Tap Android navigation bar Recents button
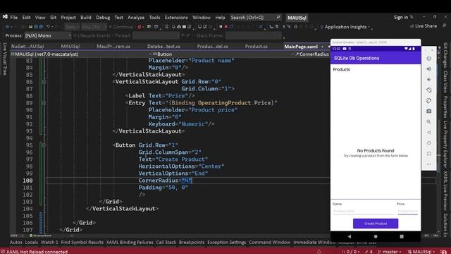Viewport: 451px width, 254px height. pyautogui.click(x=402, y=236)
